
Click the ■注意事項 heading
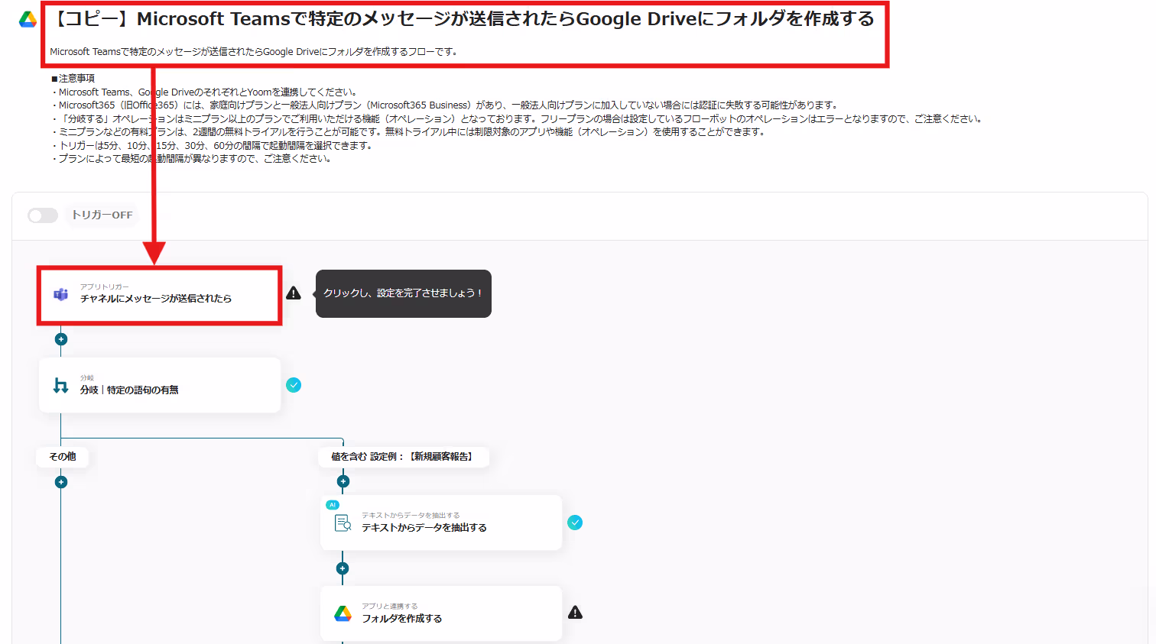coord(73,79)
